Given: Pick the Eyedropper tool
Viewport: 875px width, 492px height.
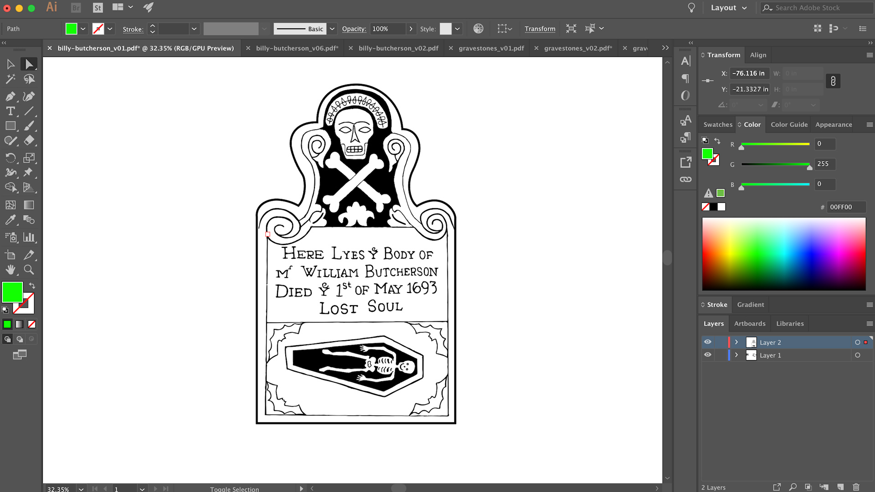Looking at the screenshot, I should click(x=10, y=220).
